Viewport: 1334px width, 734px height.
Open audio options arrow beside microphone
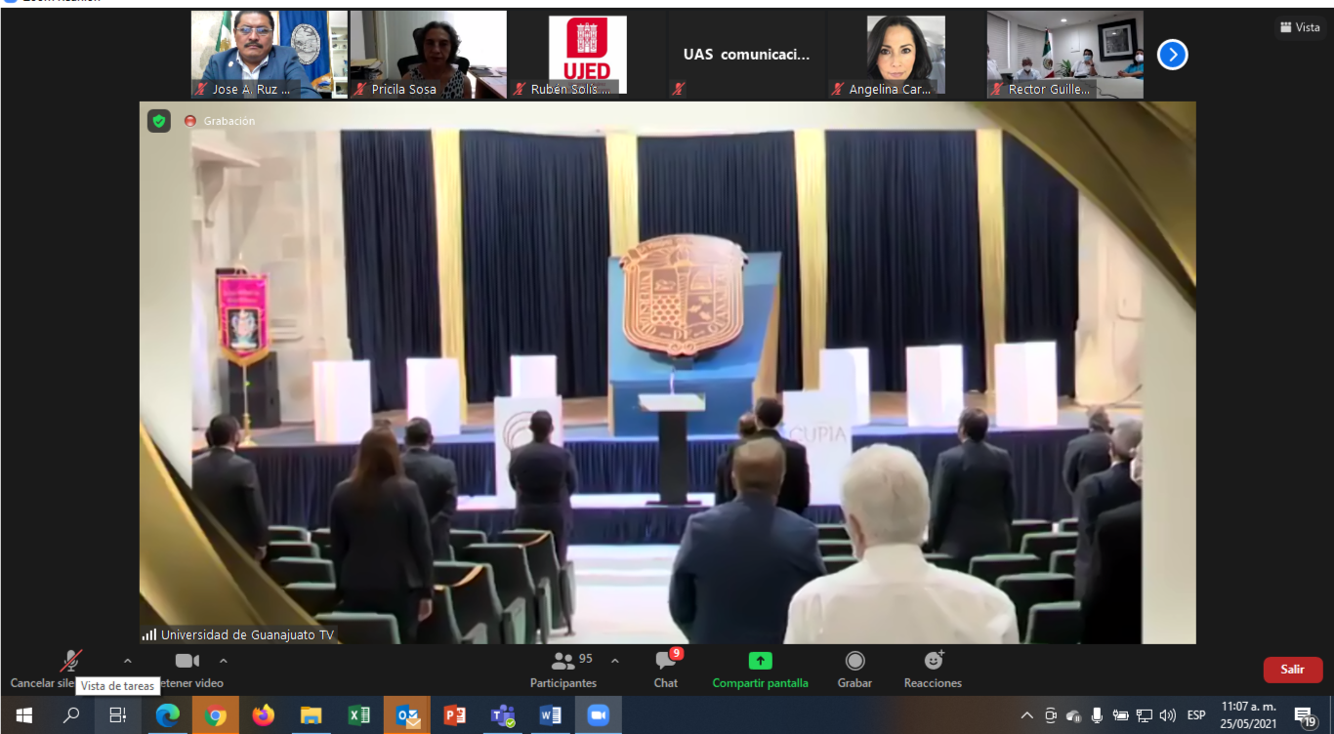click(x=127, y=661)
